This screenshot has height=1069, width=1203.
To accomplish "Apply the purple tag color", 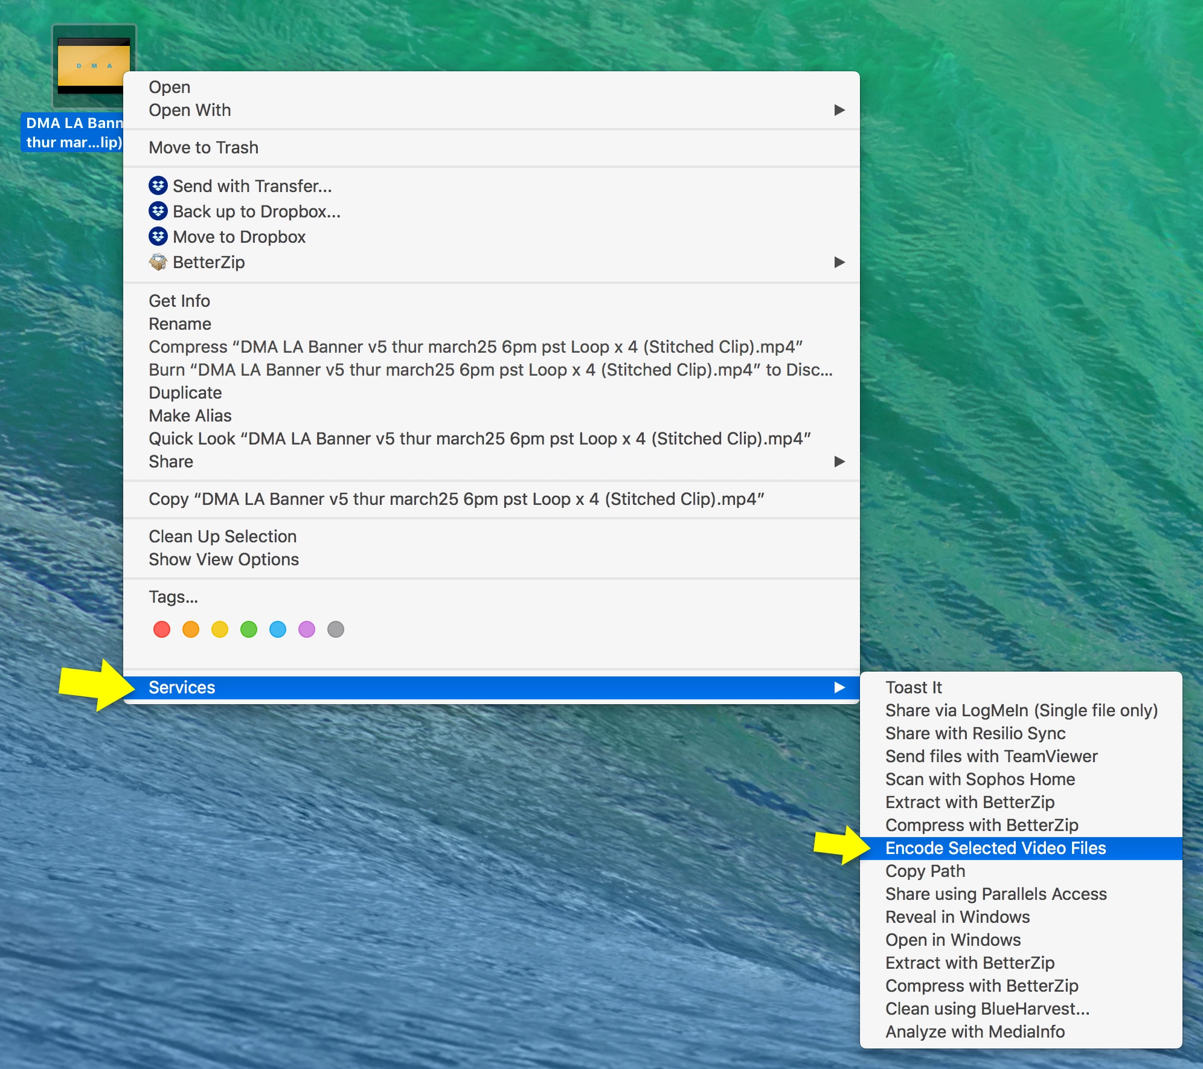I will click(307, 629).
